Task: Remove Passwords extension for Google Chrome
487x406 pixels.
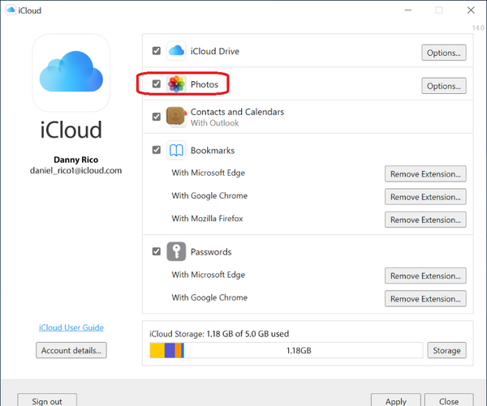Action: (425, 299)
